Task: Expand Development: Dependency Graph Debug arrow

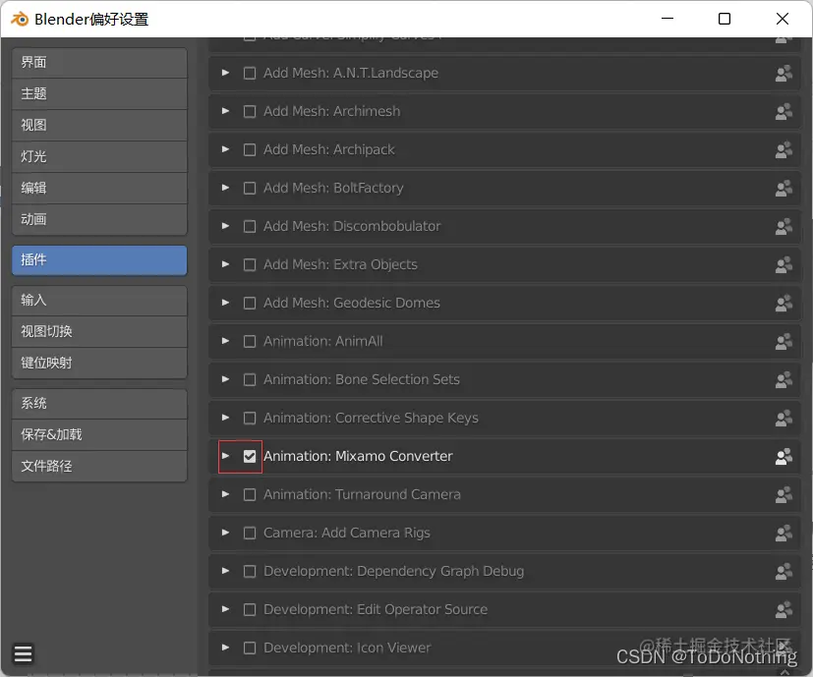Action: pyautogui.click(x=225, y=572)
